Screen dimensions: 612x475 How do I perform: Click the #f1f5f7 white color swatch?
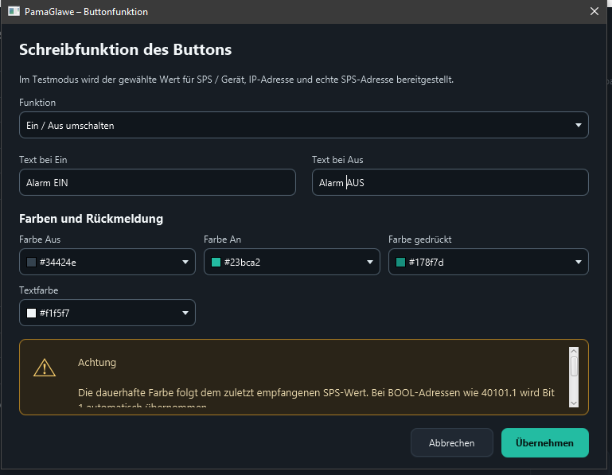31,313
